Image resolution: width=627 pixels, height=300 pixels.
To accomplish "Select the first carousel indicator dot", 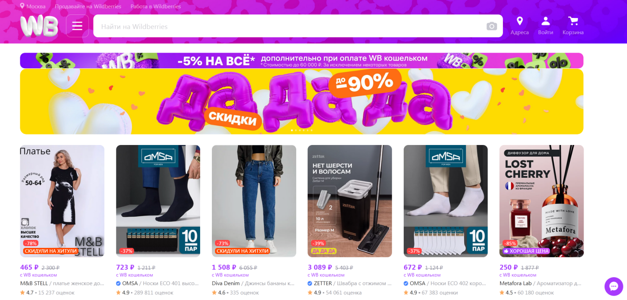I will (x=292, y=130).
